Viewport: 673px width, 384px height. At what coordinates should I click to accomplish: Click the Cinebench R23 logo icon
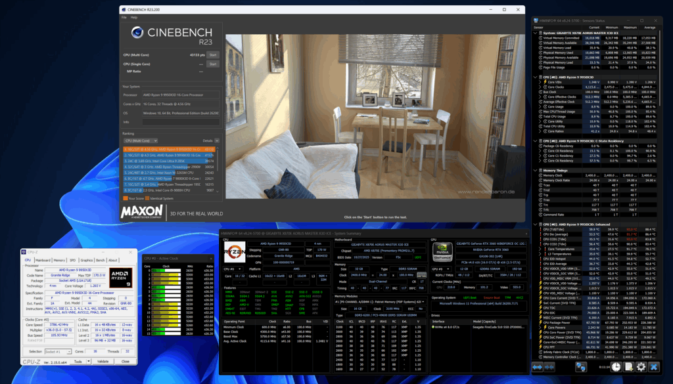[x=137, y=33]
